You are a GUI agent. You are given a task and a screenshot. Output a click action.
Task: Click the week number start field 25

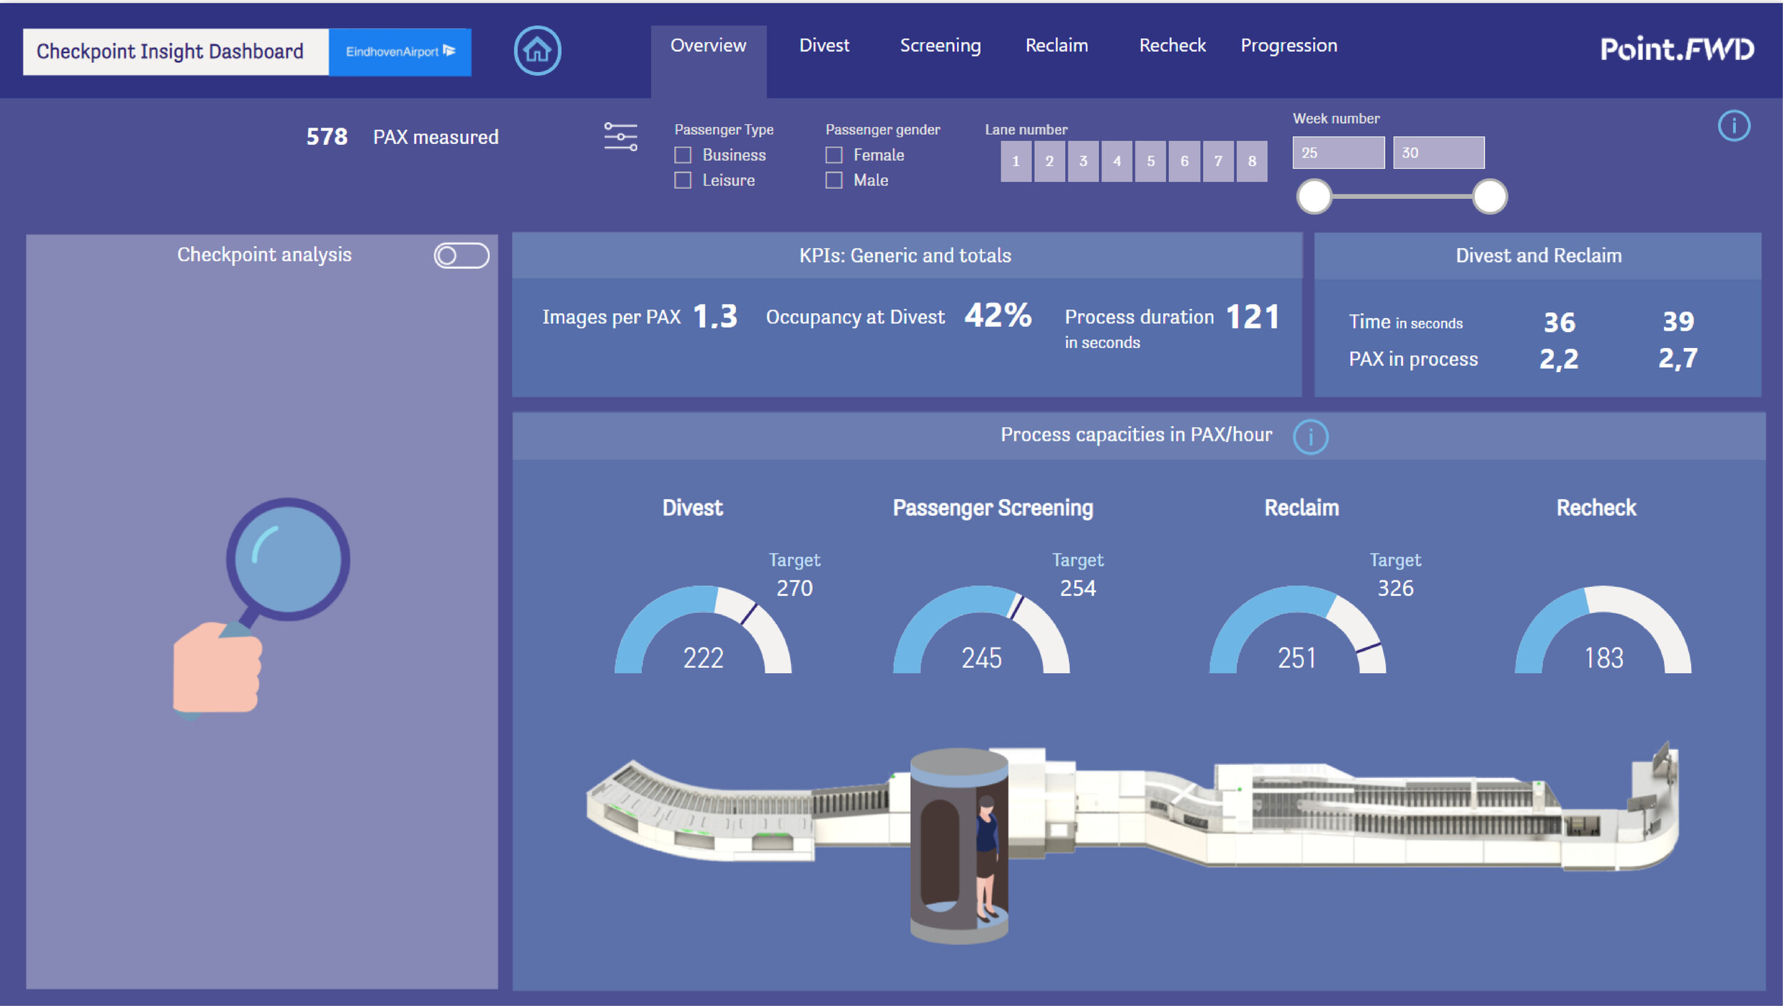(1338, 153)
